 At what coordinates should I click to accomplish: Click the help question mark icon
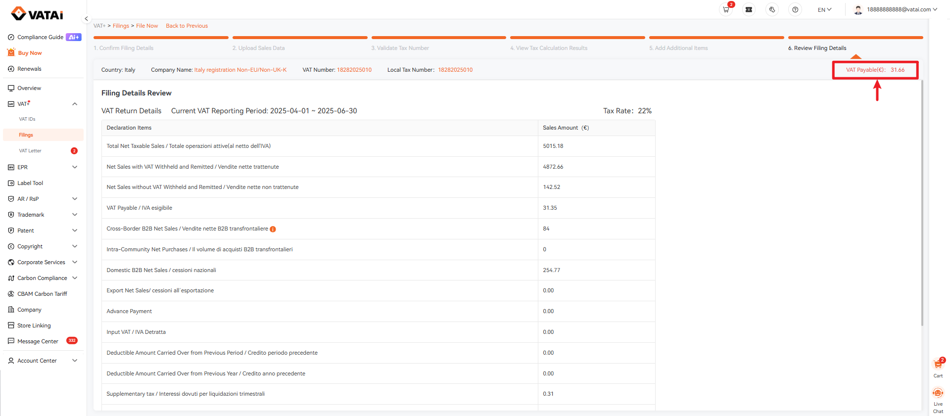pyautogui.click(x=795, y=9)
